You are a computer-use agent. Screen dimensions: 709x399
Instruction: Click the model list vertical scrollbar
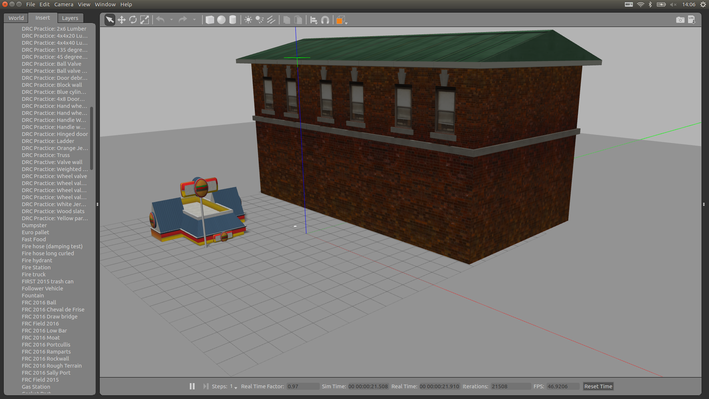click(91, 139)
